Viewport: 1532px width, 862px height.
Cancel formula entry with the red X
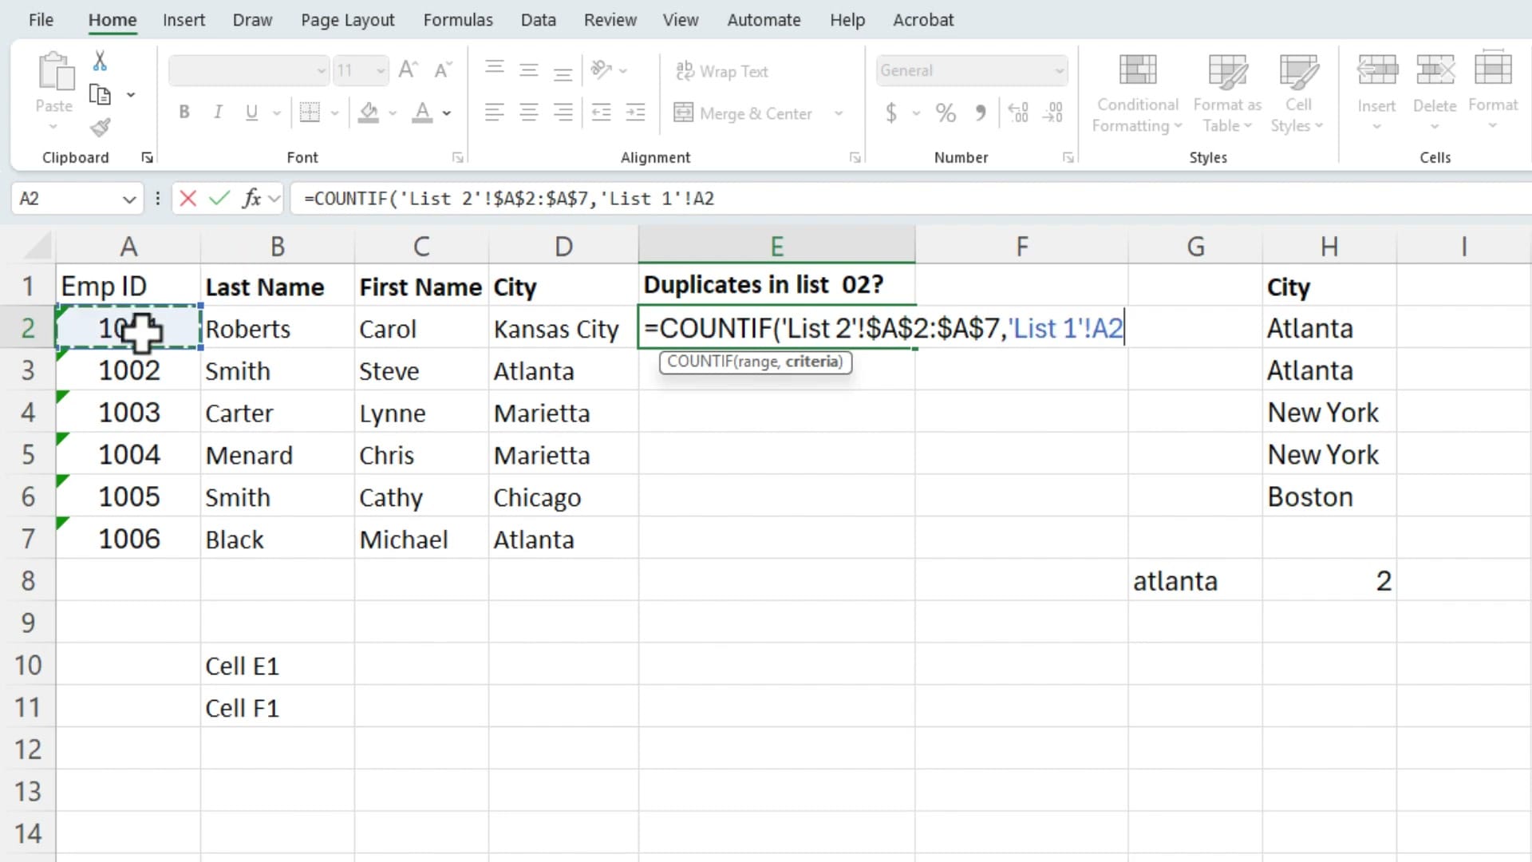tap(187, 198)
